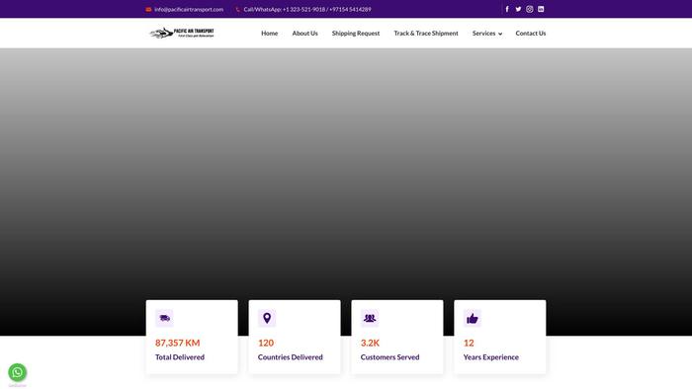Open the Instagram social icon
Screen dimensions: 692x389
(529, 9)
